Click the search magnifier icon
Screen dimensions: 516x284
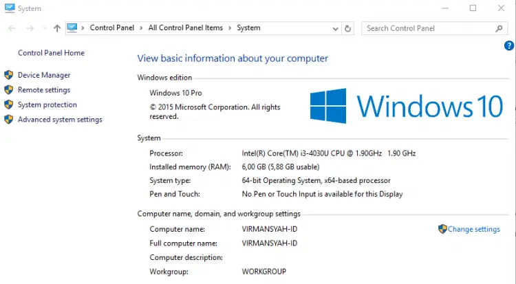(499, 29)
